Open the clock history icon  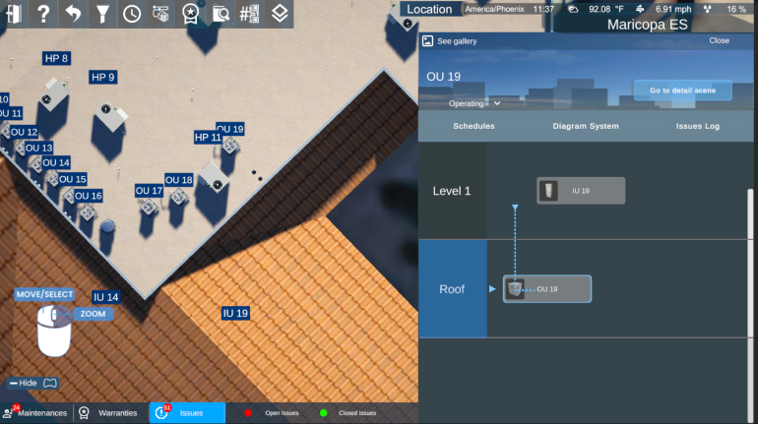pos(132,14)
